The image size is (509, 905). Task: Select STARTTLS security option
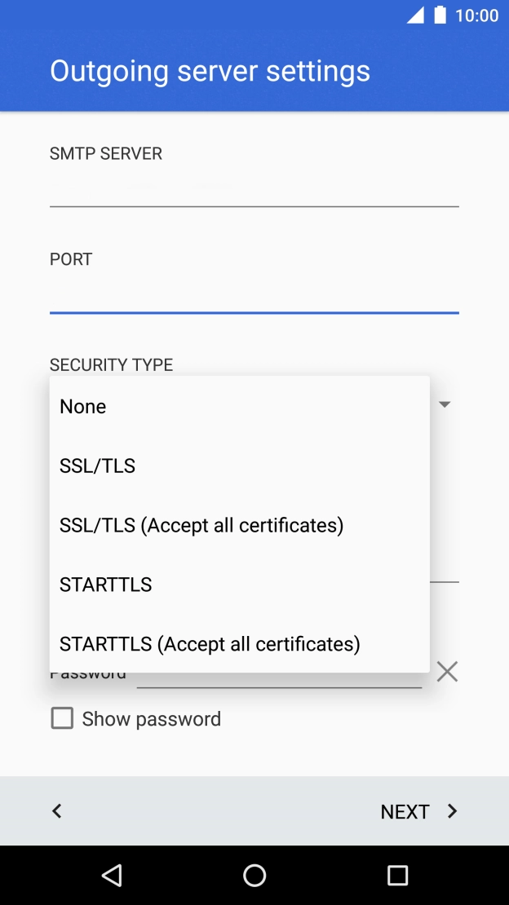(106, 585)
